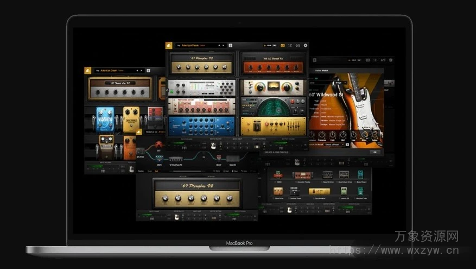The height and width of the screenshot is (269, 476).
Task: Toggle highlighted orange view icon in center toolbar
Action: coord(283,45)
